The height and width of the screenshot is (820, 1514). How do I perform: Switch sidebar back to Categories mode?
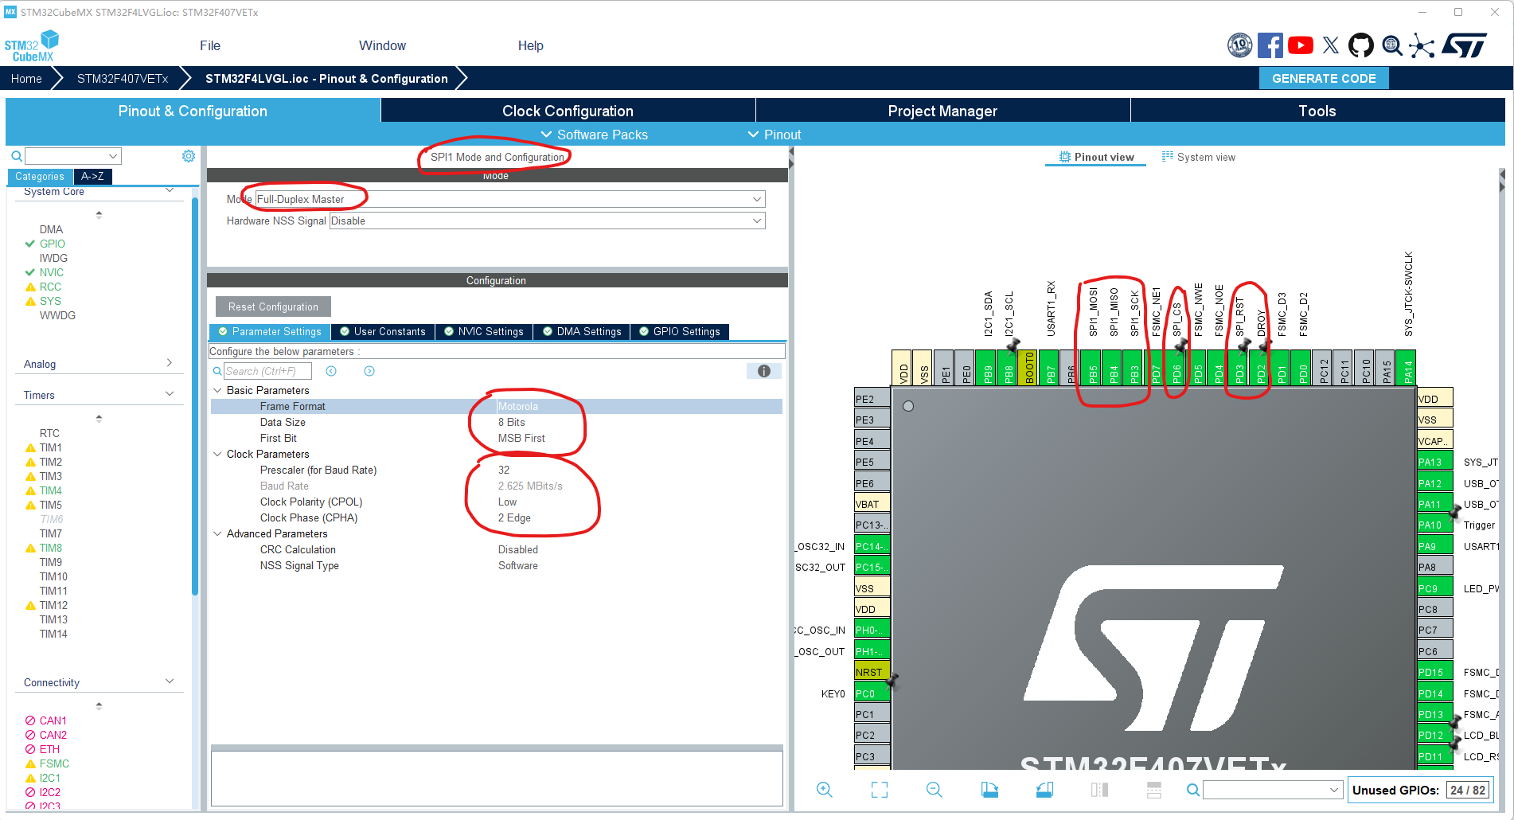[x=40, y=176]
